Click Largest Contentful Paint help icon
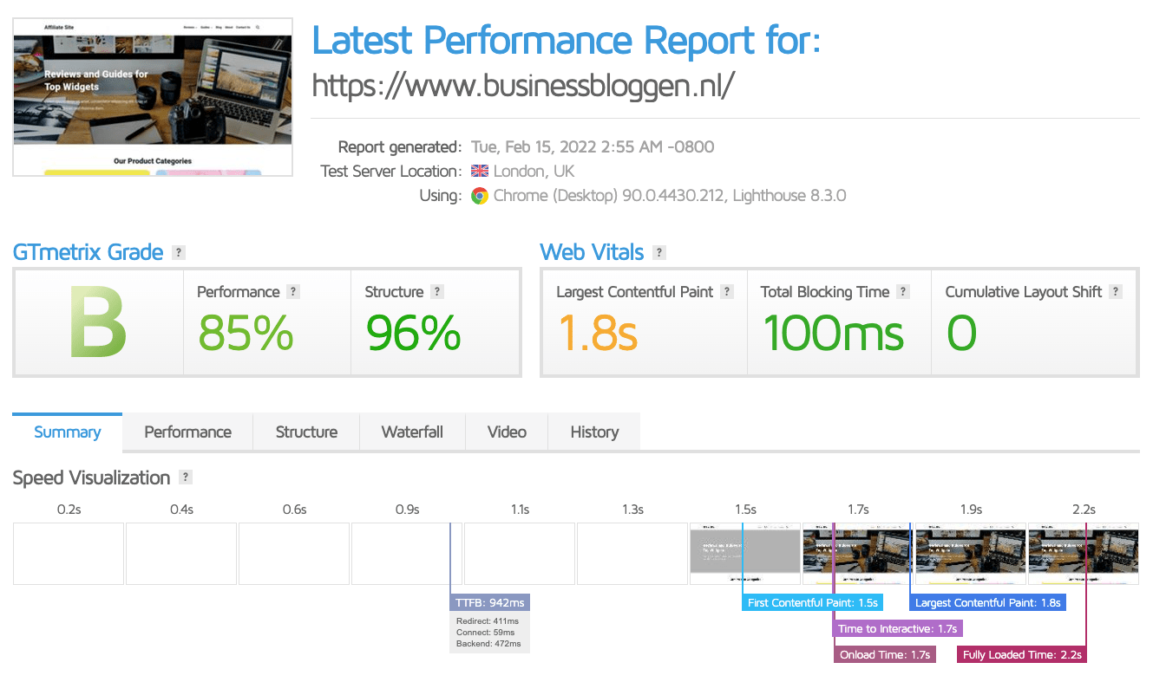This screenshot has width=1153, height=682. [x=727, y=292]
